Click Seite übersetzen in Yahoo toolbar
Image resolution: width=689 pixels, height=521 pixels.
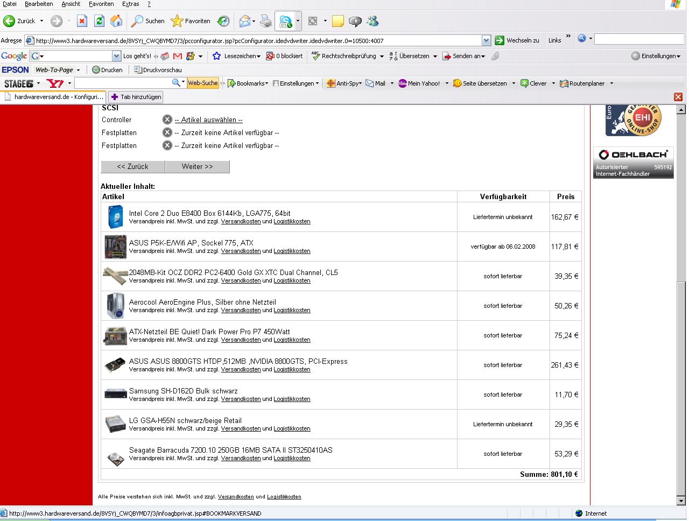480,83
